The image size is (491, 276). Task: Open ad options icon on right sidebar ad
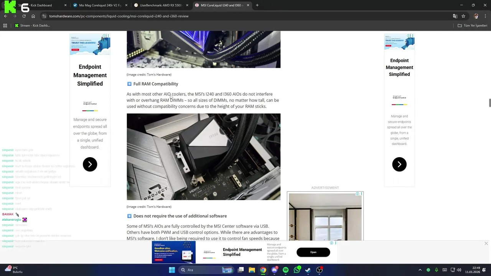click(x=412, y=36)
